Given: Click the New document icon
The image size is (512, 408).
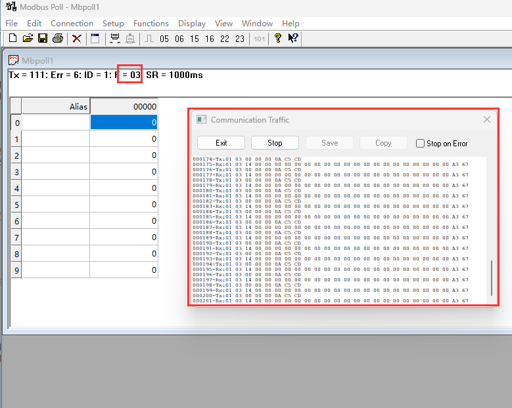Looking at the screenshot, I should [x=12, y=39].
